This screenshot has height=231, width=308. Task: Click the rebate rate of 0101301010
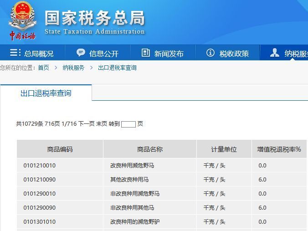262,222
